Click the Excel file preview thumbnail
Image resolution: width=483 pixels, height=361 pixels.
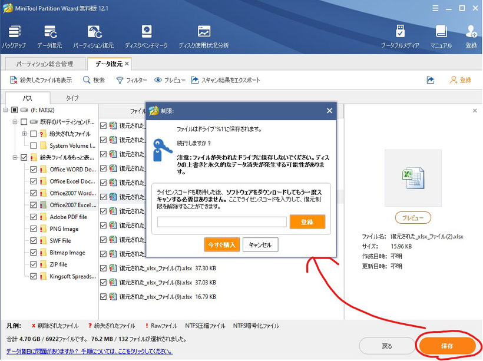(413, 178)
